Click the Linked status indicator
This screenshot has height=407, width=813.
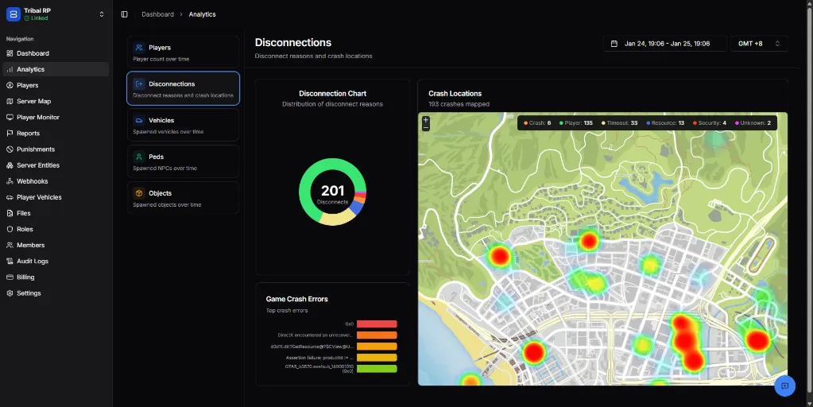[x=36, y=18]
